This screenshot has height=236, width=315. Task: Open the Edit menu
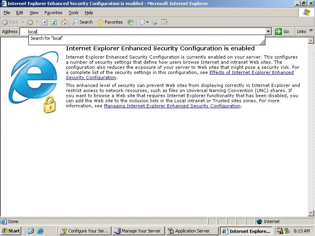(19, 13)
